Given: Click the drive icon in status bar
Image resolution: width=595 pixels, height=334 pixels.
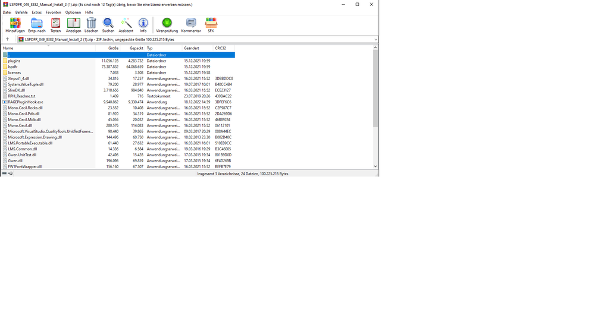Looking at the screenshot, I should [4, 174].
